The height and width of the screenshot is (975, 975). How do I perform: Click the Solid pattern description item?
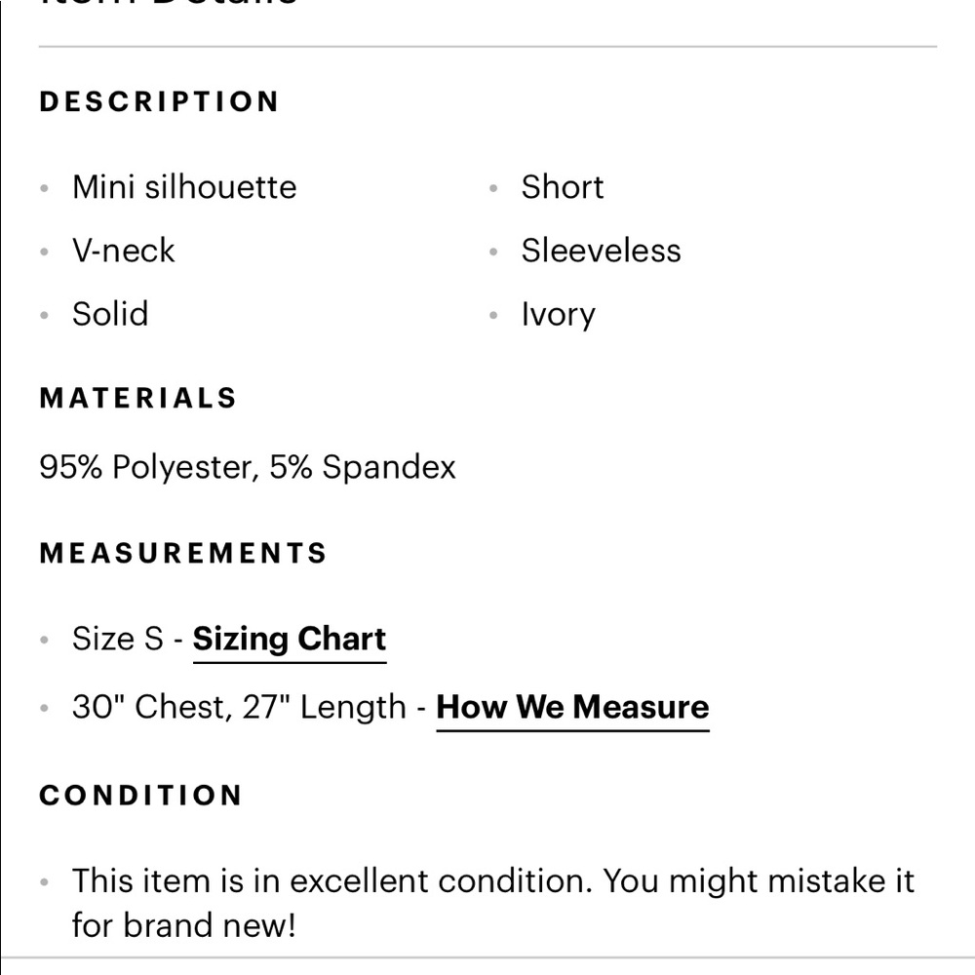(110, 314)
